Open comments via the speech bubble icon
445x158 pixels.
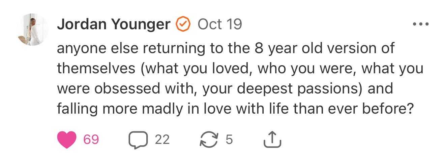138,140
